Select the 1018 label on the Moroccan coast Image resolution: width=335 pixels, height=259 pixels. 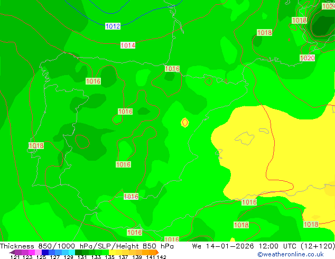click(x=134, y=232)
